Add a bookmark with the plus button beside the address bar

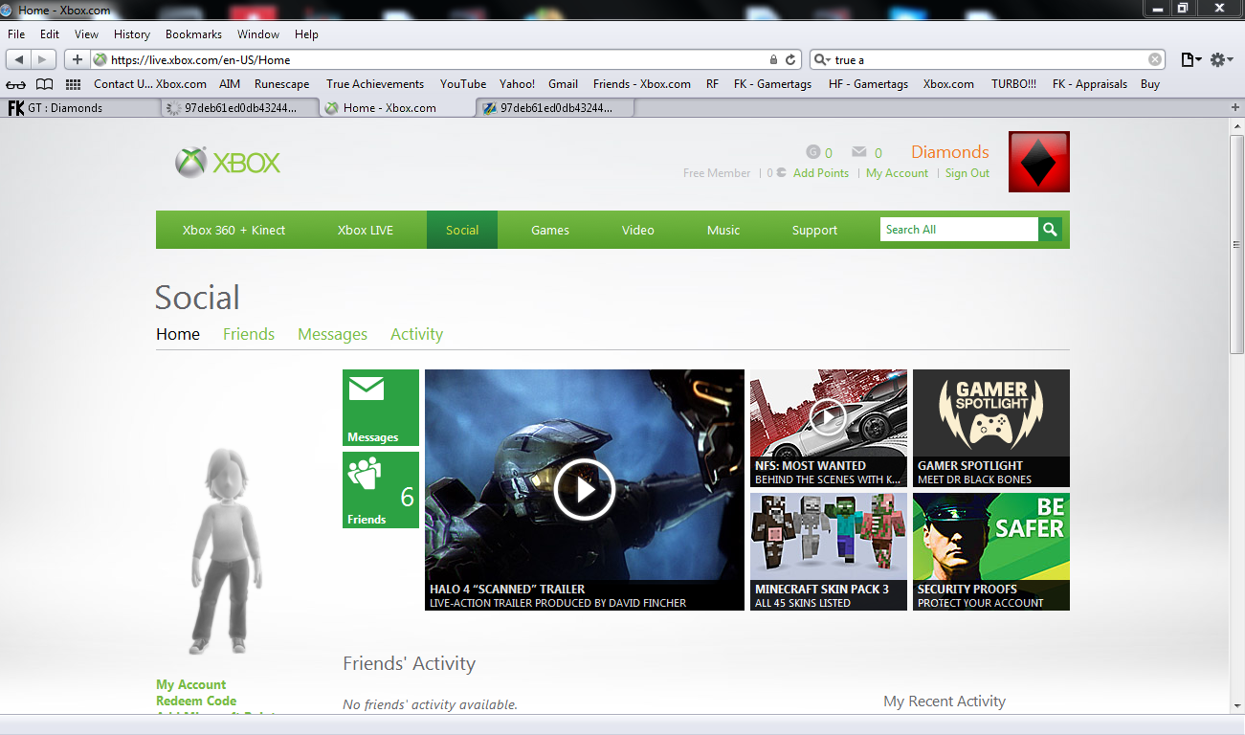[x=78, y=59]
